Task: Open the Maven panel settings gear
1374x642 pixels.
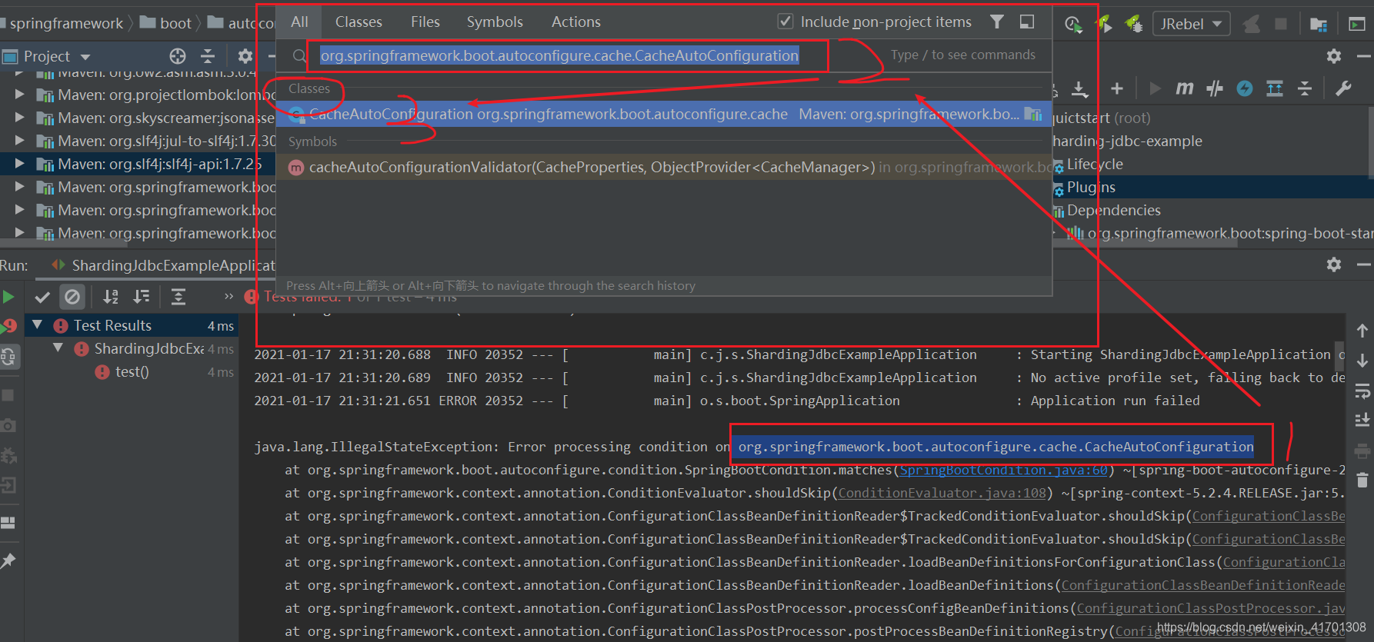Action: [1334, 56]
